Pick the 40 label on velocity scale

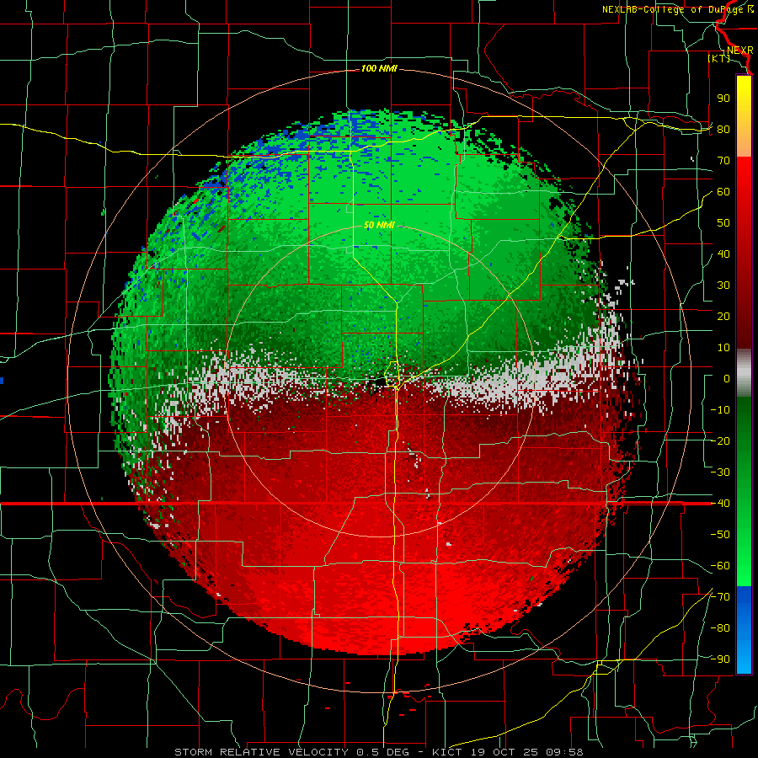pos(723,254)
